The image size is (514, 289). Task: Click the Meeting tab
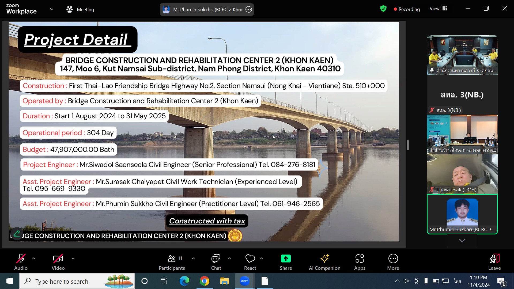(x=80, y=10)
